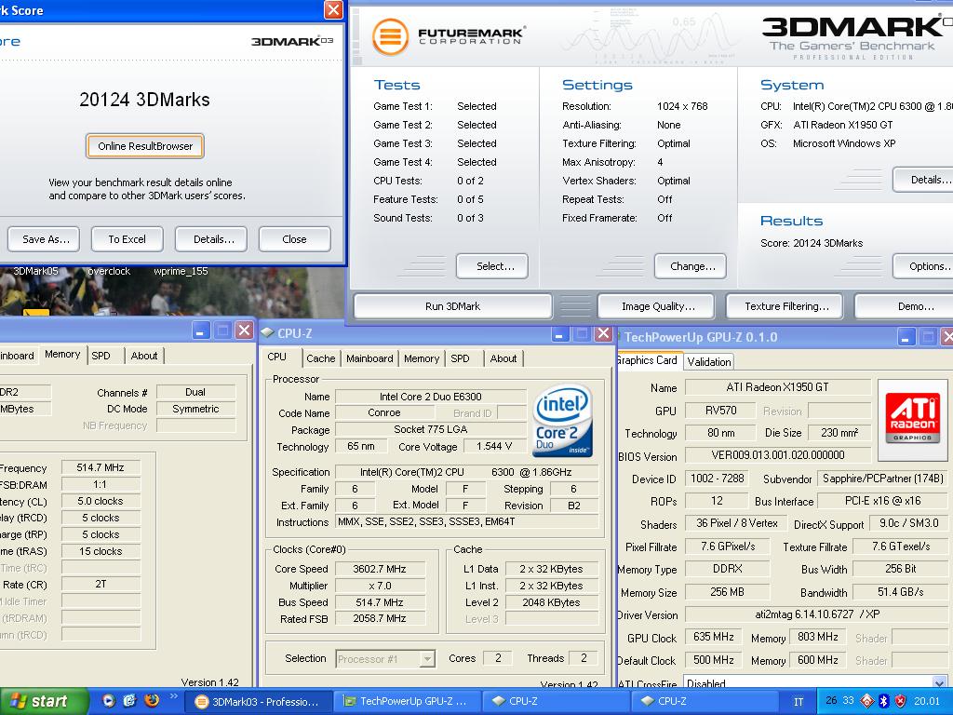This screenshot has width=953, height=715.
Task: Click the Intel Core 2 Duo logo
Action: click(x=563, y=420)
